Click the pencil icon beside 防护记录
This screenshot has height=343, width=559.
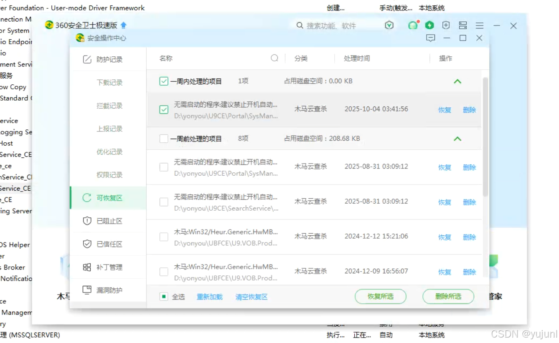pyautogui.click(x=87, y=59)
